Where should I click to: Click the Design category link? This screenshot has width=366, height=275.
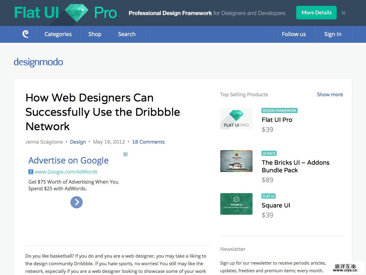[78, 142]
